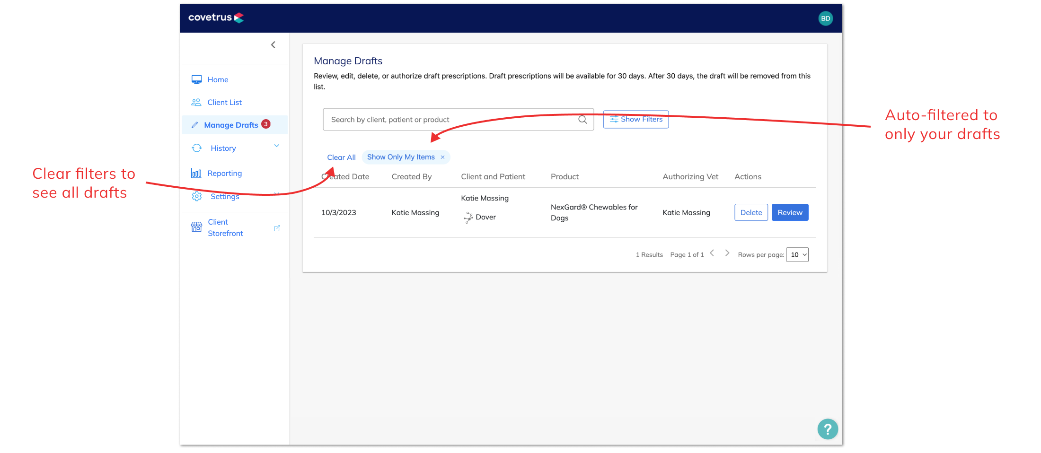Screen dimensions: 1041x453
Task: Click the Home monitor icon
Action: (196, 79)
